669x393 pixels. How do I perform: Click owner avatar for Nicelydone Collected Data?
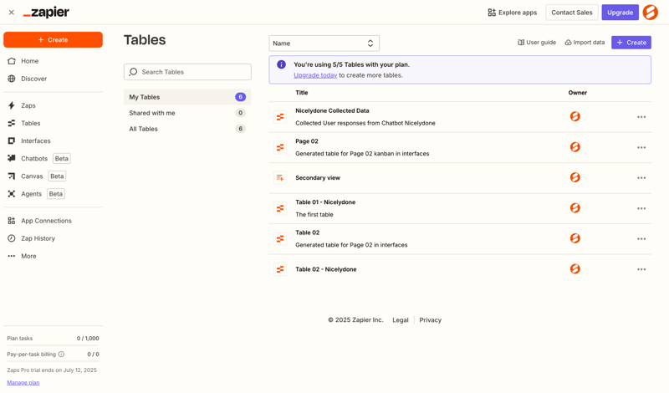click(x=575, y=116)
